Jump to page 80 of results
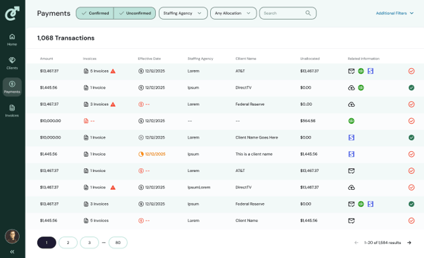The image size is (424, 258). [x=118, y=242]
